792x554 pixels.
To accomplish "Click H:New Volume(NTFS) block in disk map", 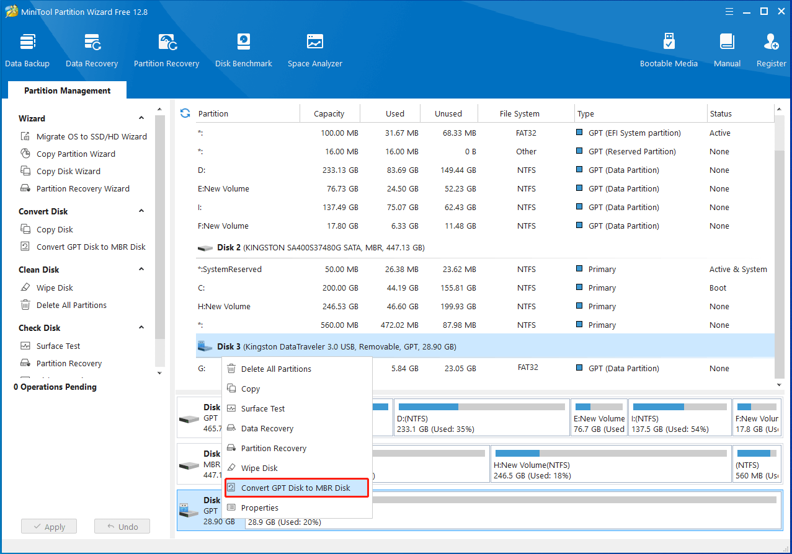I will (610, 464).
